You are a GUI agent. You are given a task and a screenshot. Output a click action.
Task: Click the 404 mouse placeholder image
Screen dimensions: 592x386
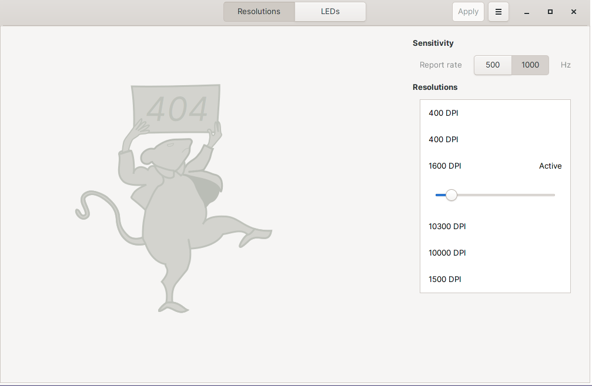pyautogui.click(x=173, y=223)
